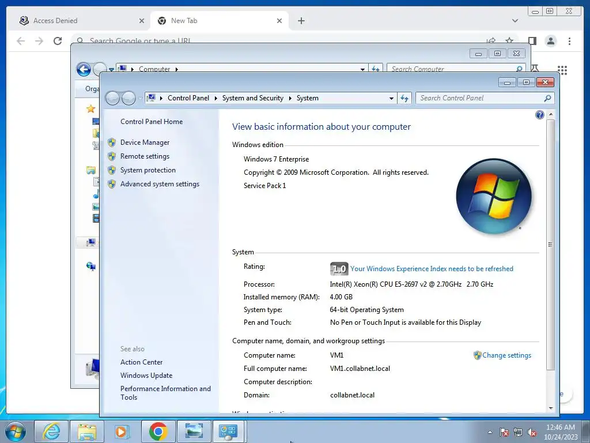Click the back button in System window
590x443 pixels.
[112, 98]
